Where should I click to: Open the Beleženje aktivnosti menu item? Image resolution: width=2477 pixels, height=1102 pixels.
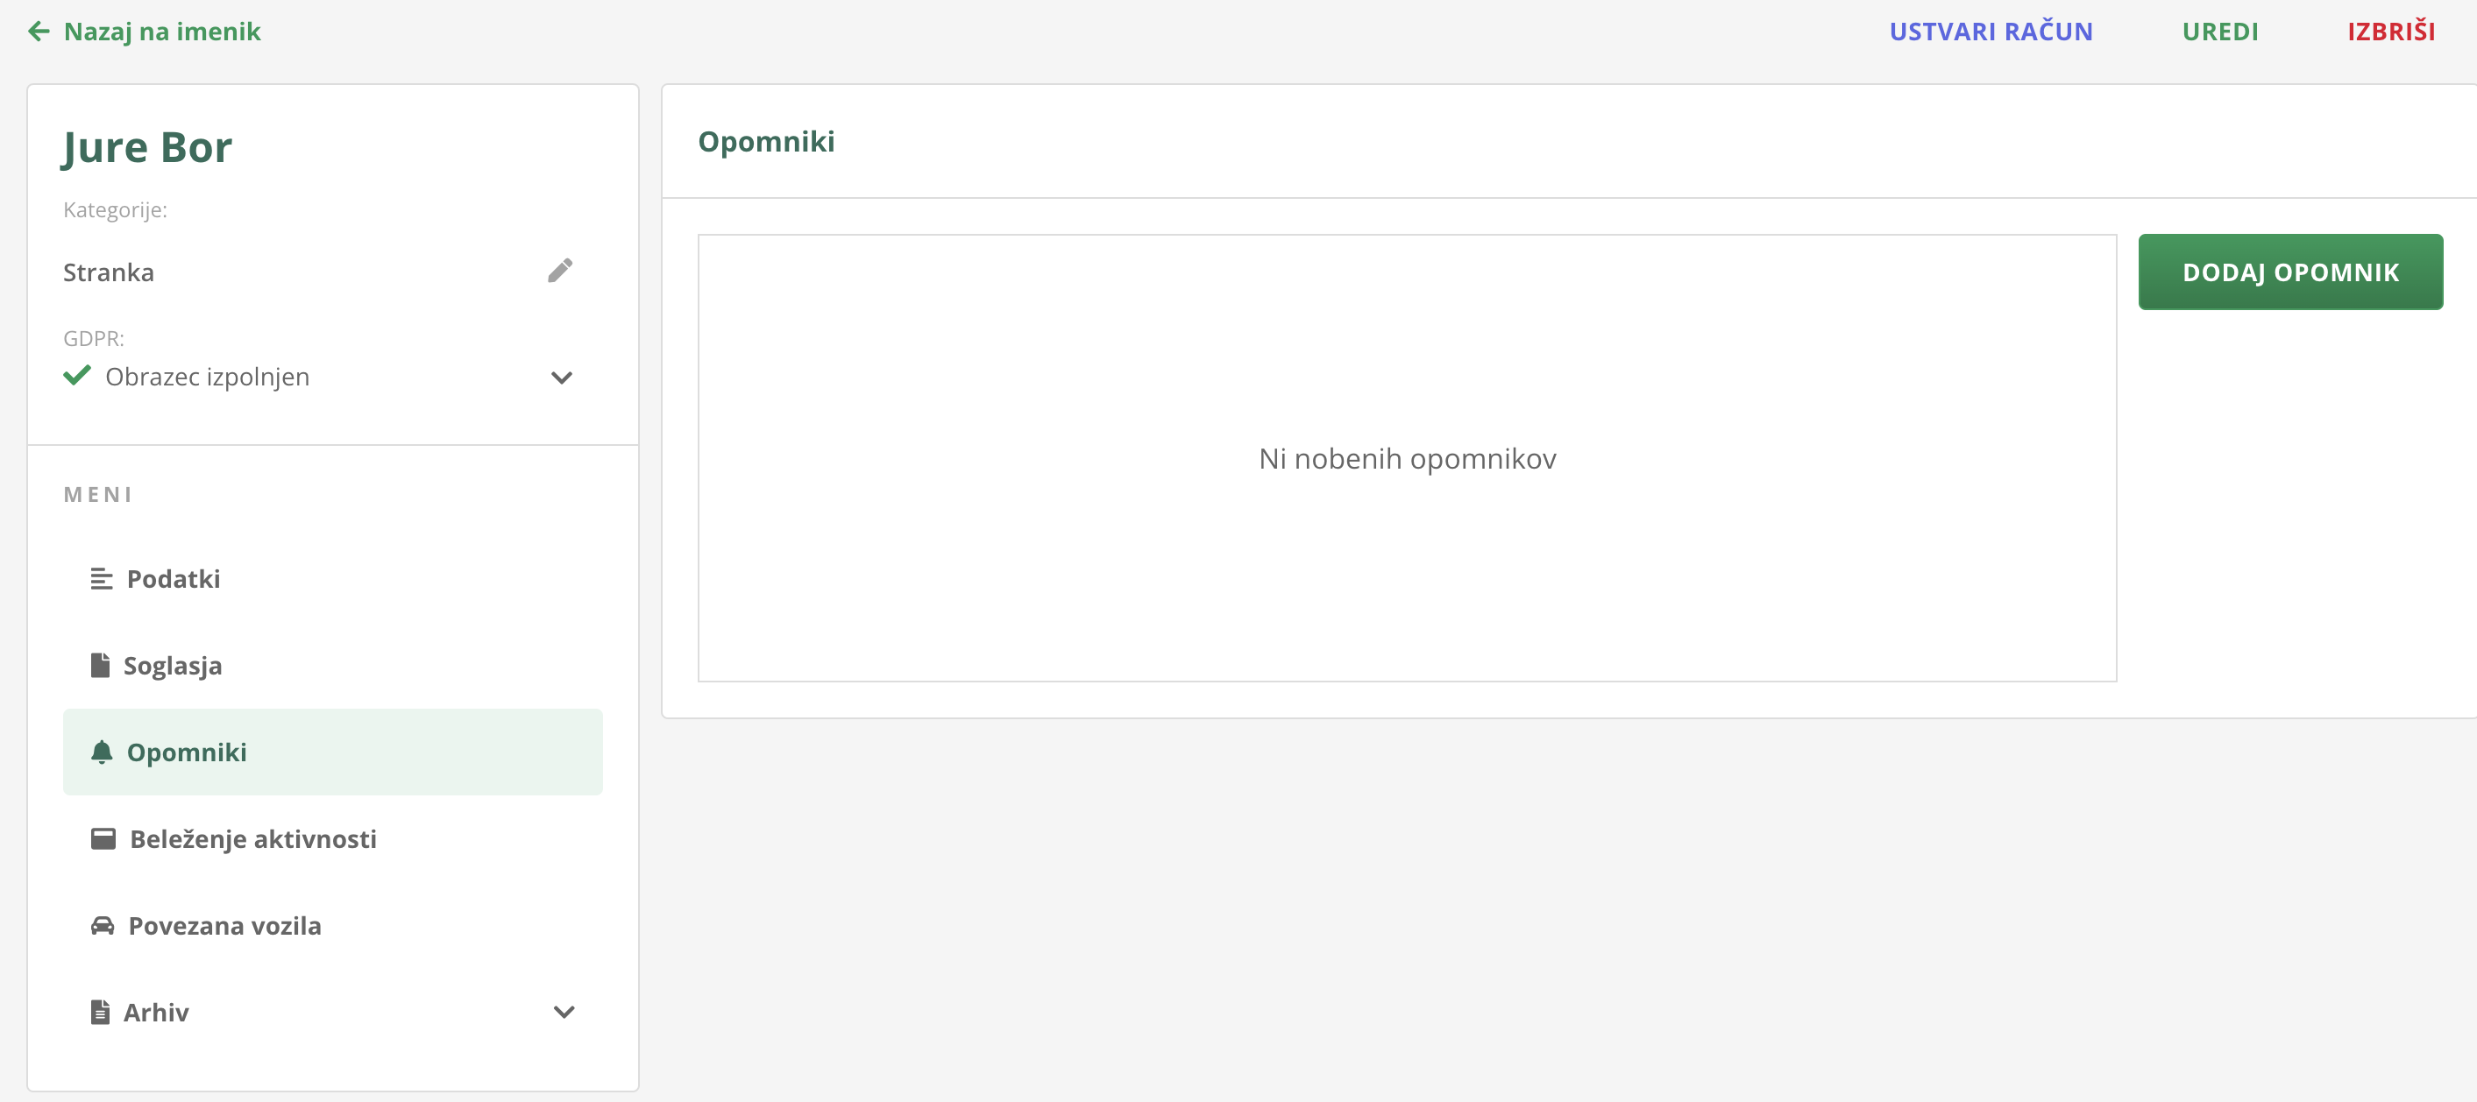click(x=333, y=838)
